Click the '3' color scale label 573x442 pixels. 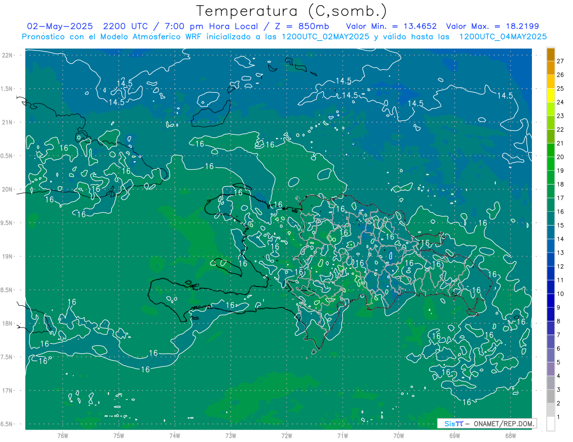(559, 390)
